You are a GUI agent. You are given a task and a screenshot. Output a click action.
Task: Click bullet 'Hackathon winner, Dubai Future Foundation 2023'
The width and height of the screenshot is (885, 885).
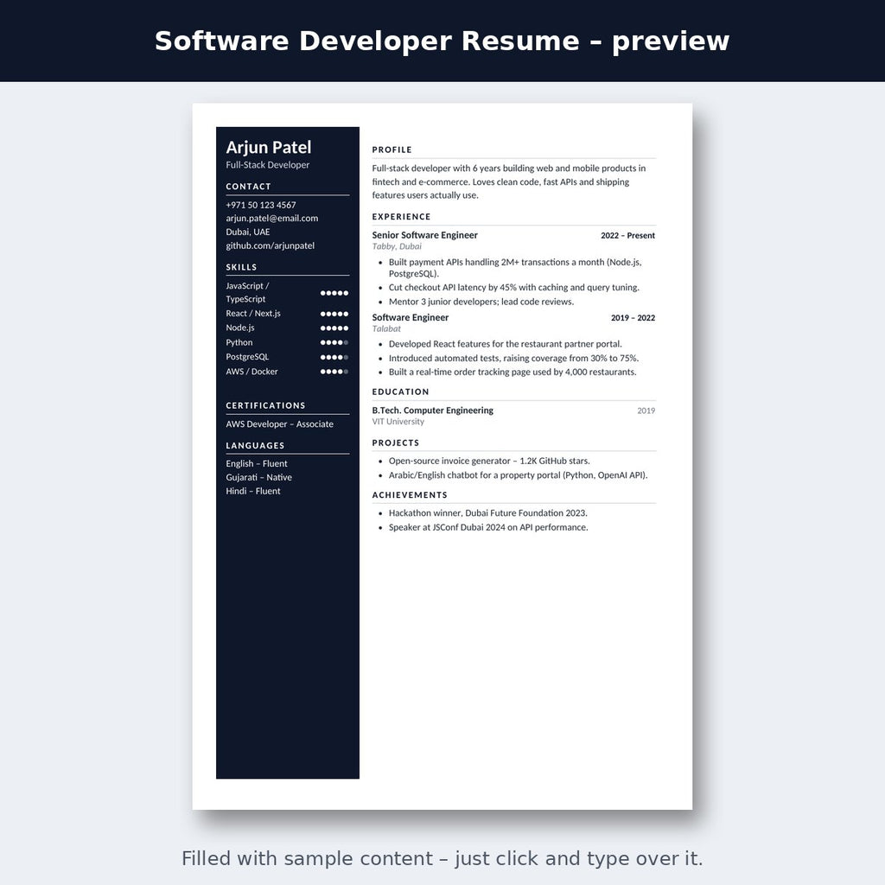[487, 513]
